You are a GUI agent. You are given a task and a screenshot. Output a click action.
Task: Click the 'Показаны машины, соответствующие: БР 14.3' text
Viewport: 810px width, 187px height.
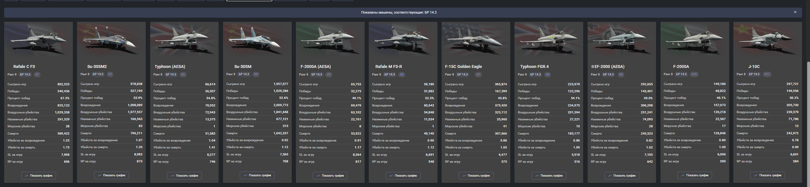click(399, 12)
